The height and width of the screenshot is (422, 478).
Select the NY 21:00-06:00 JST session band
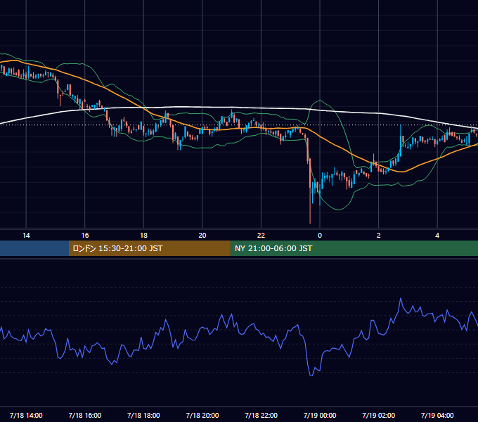tap(354, 248)
